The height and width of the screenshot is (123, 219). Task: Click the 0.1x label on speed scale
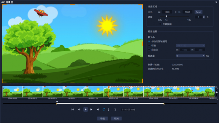coord(160,20)
